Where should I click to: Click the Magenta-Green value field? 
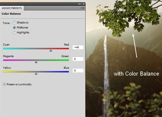point(78,59)
